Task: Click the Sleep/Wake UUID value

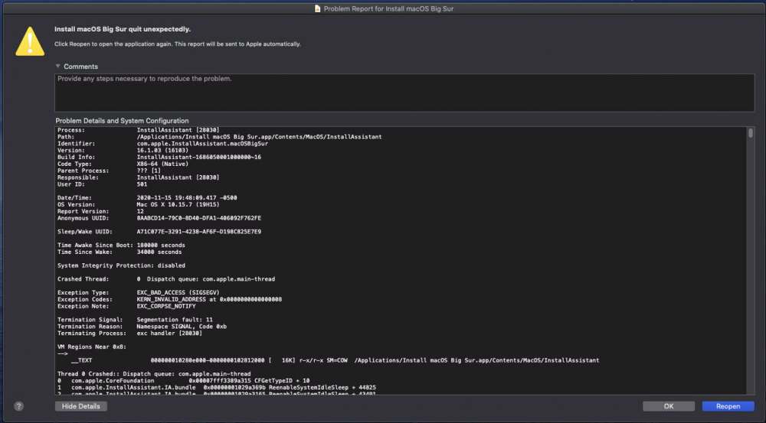Action: point(199,232)
